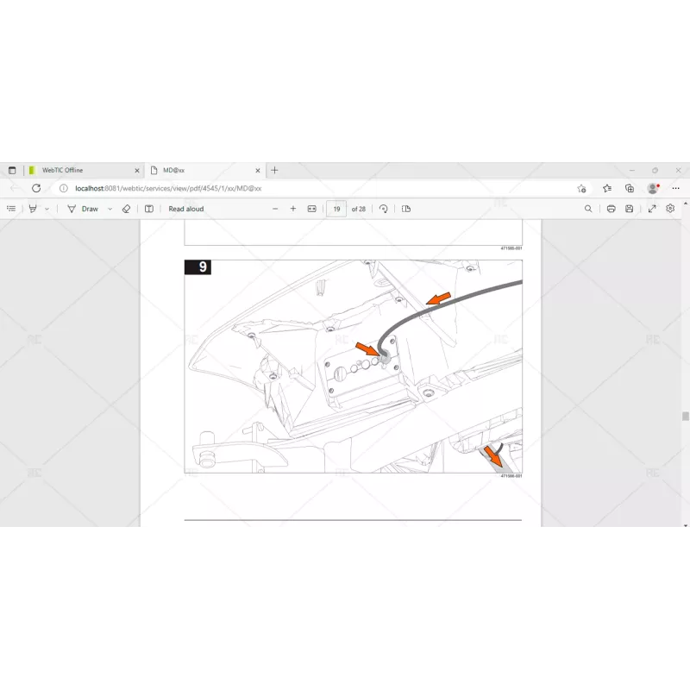Open a new browser tab
The image size is (690, 690).
275,170
